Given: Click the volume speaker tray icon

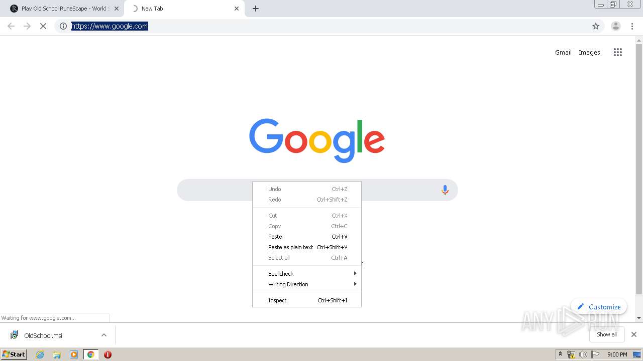Looking at the screenshot, I should pos(583,354).
